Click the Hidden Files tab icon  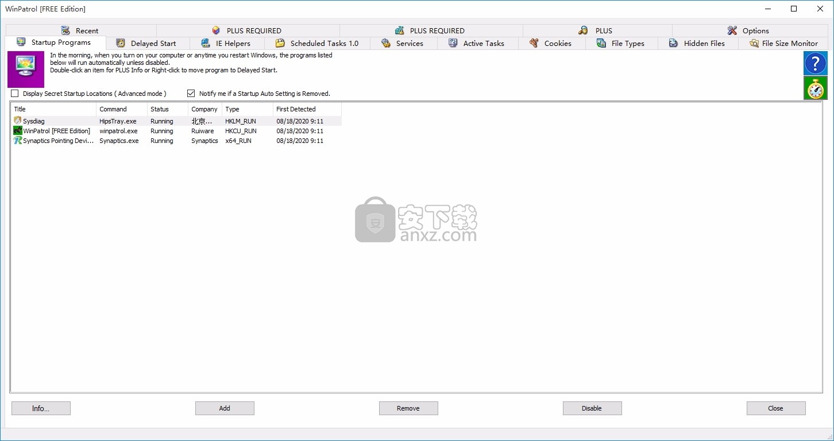(x=674, y=43)
